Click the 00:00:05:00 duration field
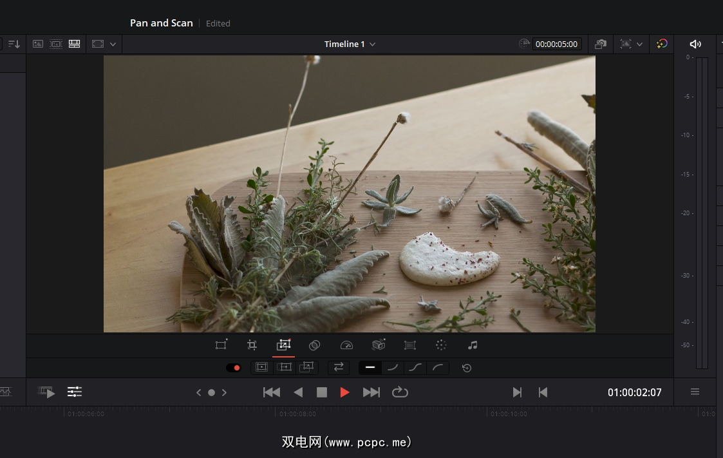The height and width of the screenshot is (458, 723). [x=558, y=44]
